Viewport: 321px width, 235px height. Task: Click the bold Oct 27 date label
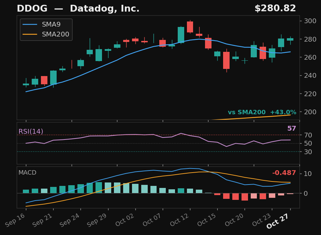278,221
